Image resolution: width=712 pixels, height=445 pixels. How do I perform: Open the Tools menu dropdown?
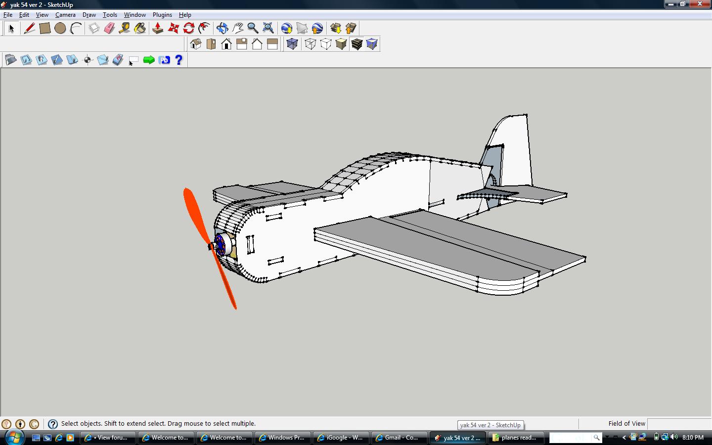click(110, 15)
